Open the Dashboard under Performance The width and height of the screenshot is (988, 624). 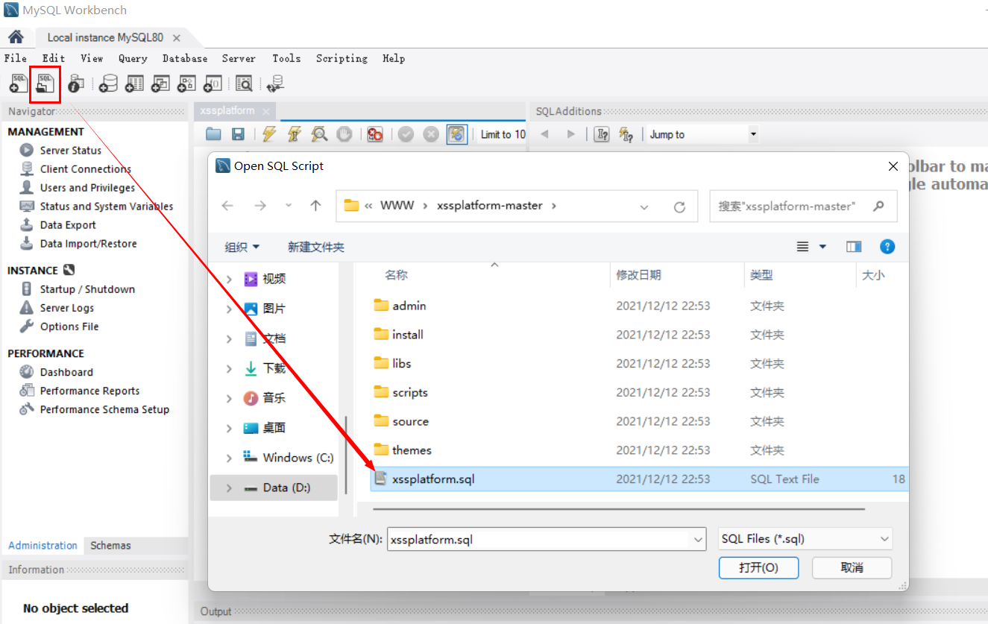66,372
